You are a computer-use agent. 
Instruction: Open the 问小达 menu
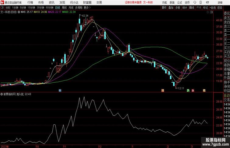(74, 2)
